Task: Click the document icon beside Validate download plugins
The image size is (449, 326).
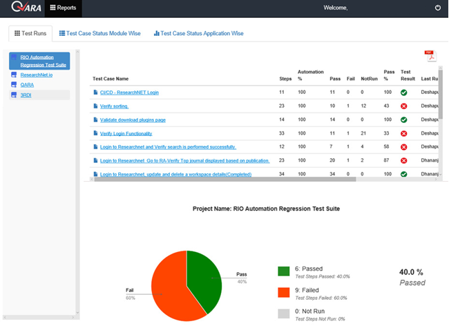Action: pos(95,119)
